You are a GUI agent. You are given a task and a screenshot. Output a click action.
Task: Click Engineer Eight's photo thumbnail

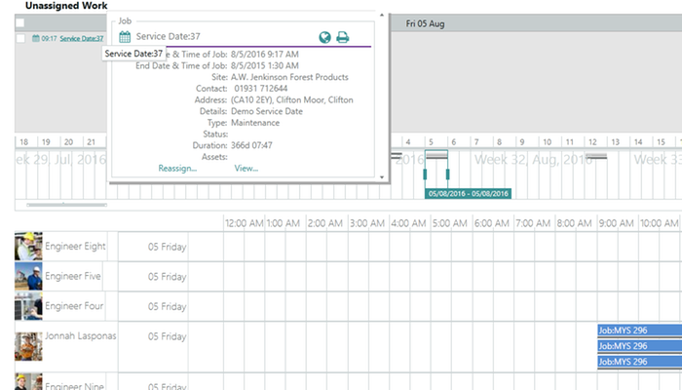pyautogui.click(x=28, y=247)
